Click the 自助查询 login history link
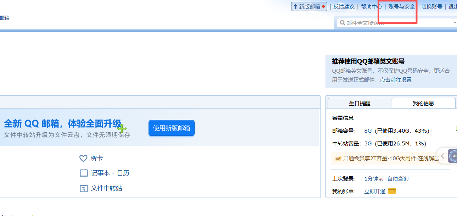The height and width of the screenshot is (216, 457). coord(398,179)
